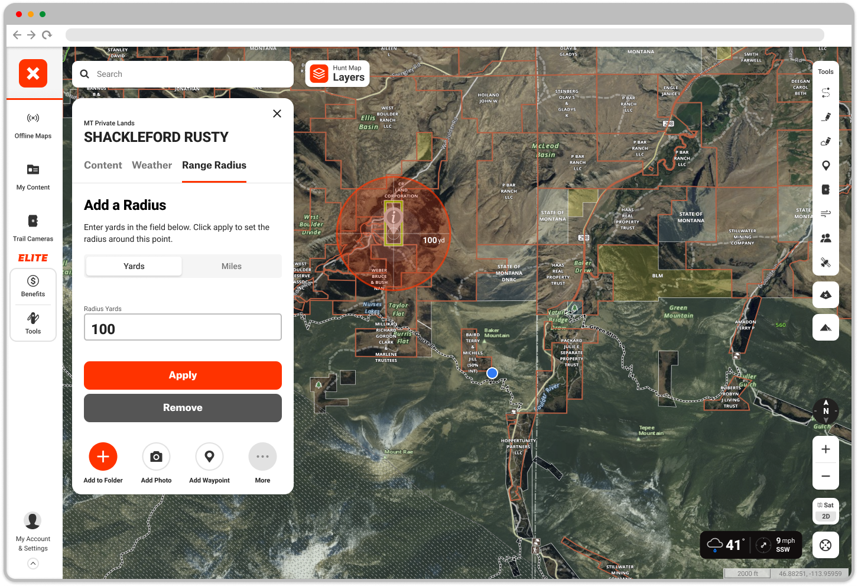
Task: Click the Add Waypoint pin icon
Action: click(209, 457)
